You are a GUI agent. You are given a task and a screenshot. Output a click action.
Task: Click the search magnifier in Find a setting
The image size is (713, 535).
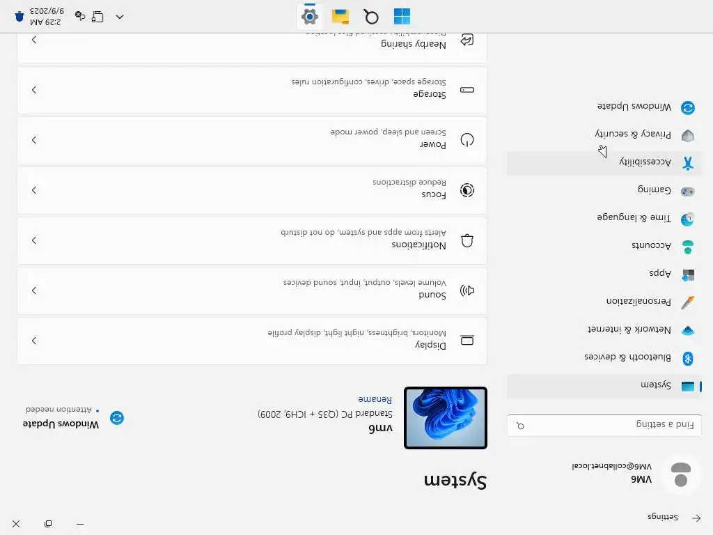520,426
